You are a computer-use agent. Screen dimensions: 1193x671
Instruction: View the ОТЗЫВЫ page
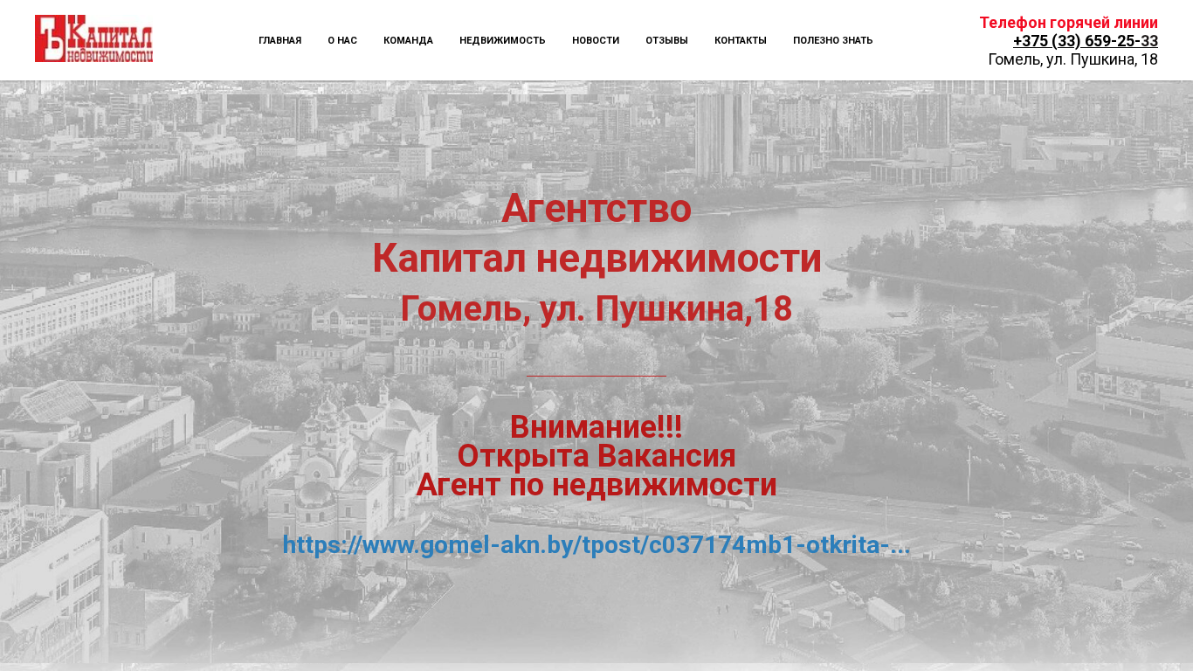click(666, 40)
